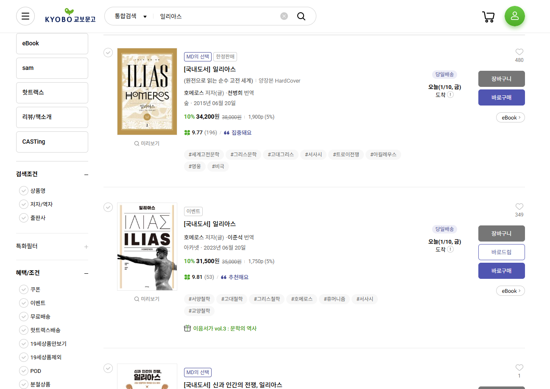
Task: Like the 아카넷 edition of 일리아스 with heart
Action: pos(519,206)
